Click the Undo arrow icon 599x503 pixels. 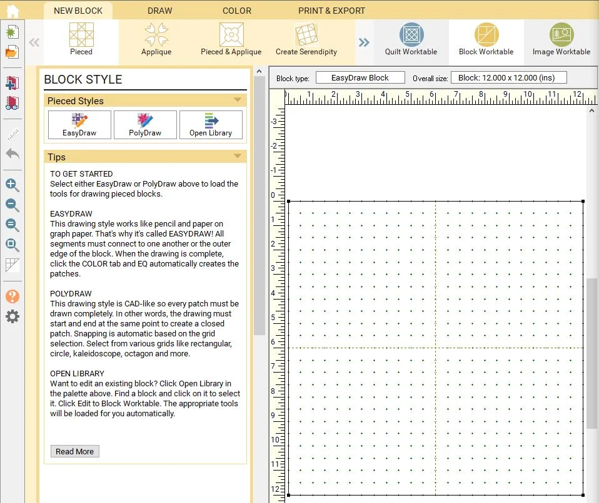13,154
